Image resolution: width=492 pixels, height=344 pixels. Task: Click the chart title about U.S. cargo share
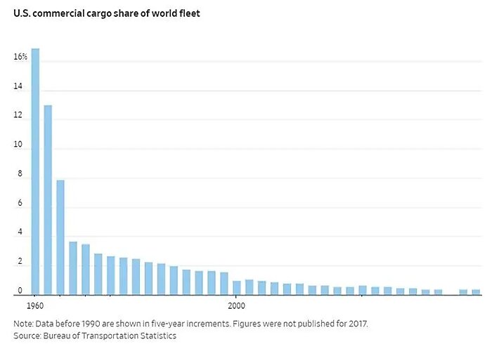[106, 13]
